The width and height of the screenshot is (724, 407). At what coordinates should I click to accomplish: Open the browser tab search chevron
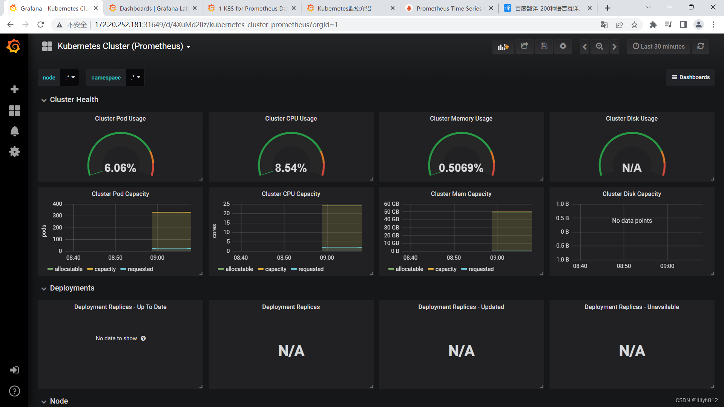pyautogui.click(x=648, y=8)
